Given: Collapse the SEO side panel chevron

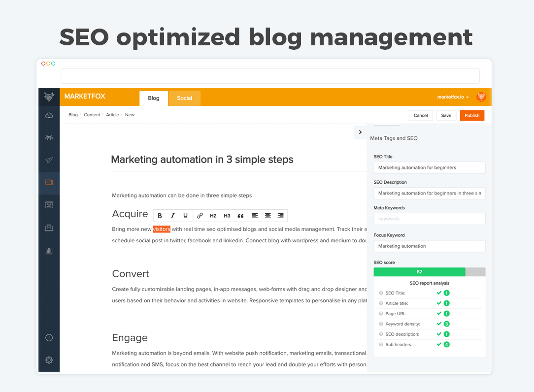Looking at the screenshot, I should click(x=360, y=132).
